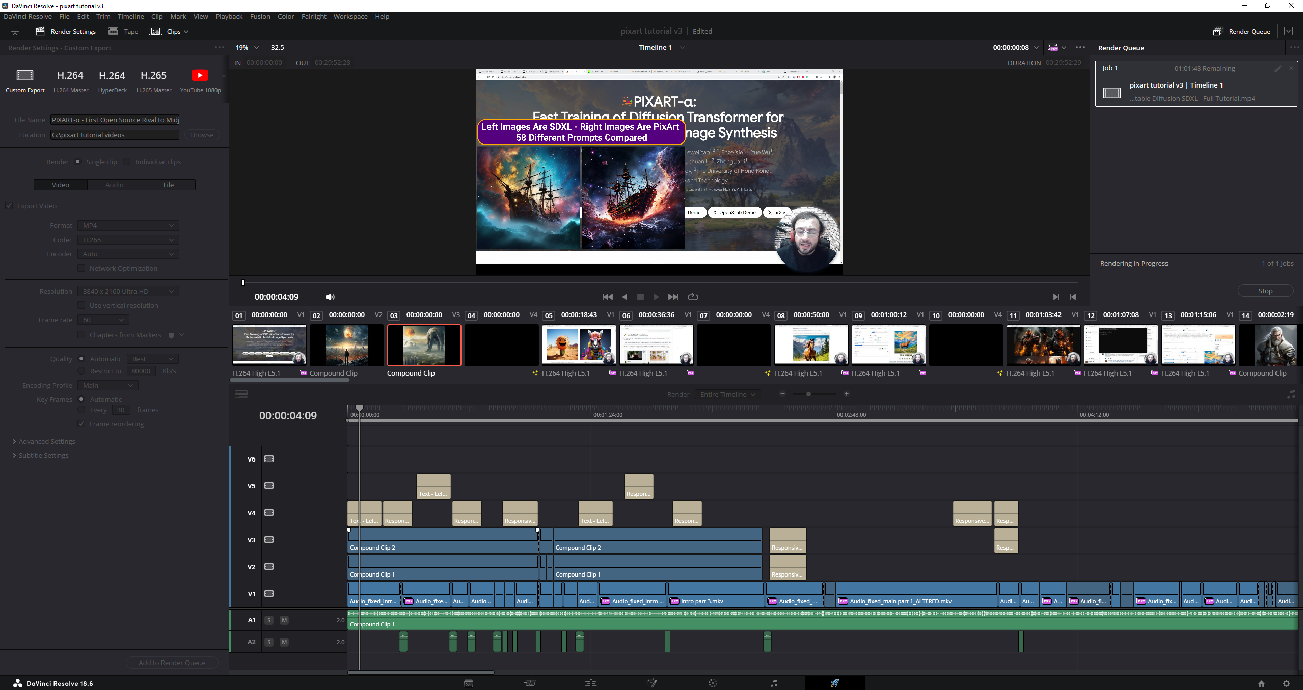Select Individual clips render option
The width and height of the screenshot is (1303, 690).
[127, 162]
